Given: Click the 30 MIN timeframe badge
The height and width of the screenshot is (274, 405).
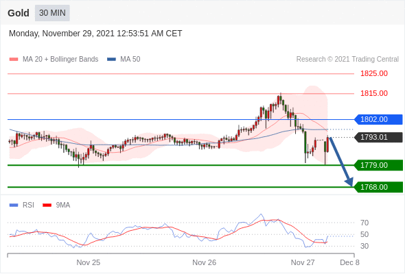Looking at the screenshot, I should point(52,13).
